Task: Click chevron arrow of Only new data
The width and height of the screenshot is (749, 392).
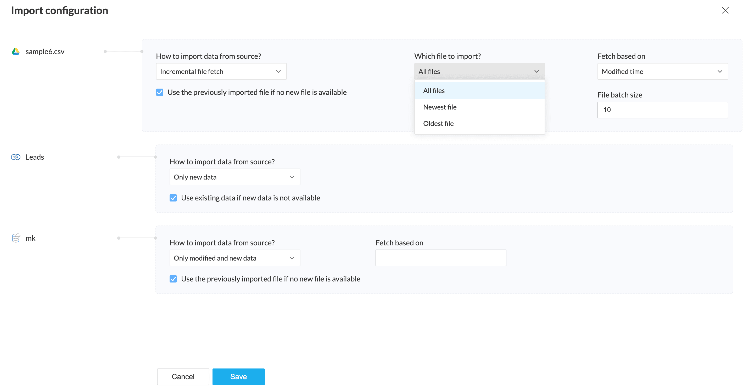Action: click(292, 177)
